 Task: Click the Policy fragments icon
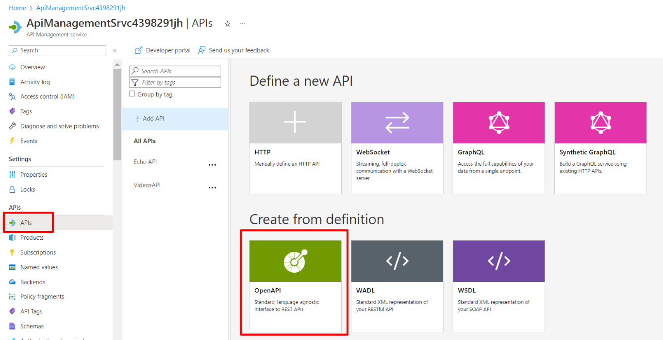(12, 296)
